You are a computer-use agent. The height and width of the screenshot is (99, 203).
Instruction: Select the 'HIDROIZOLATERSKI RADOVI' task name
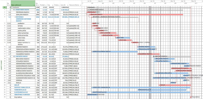click(25, 52)
